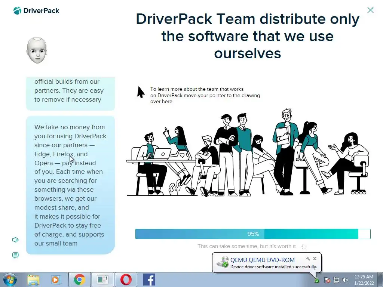The height and width of the screenshot is (287, 383).
Task: Click the team illustration drawing
Action: coord(248,152)
